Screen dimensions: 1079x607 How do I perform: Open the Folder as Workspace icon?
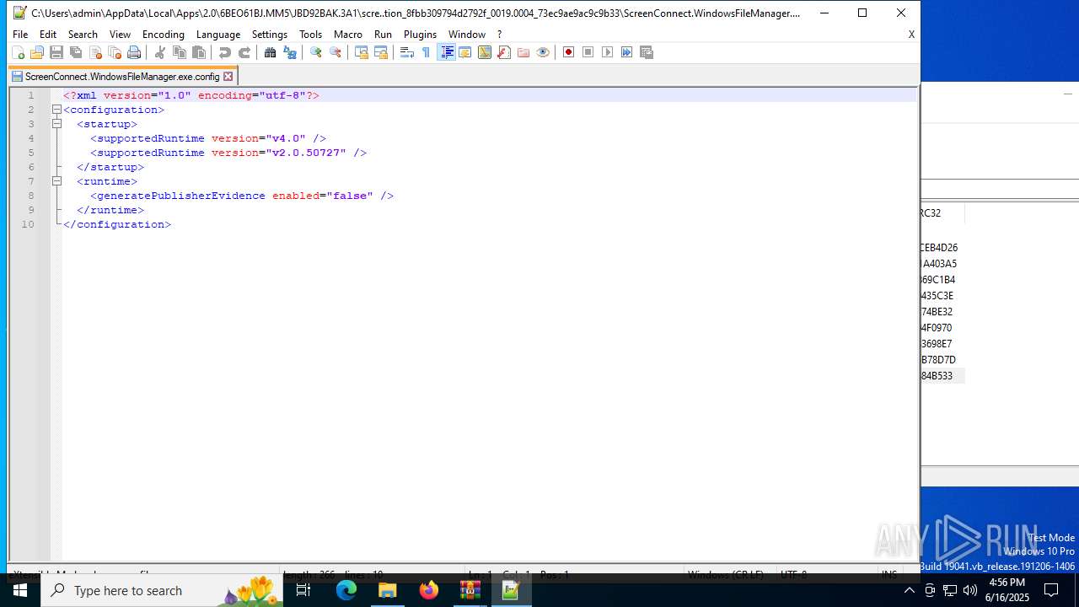(x=523, y=52)
